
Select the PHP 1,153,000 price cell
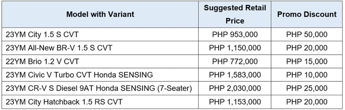[x=235, y=102]
